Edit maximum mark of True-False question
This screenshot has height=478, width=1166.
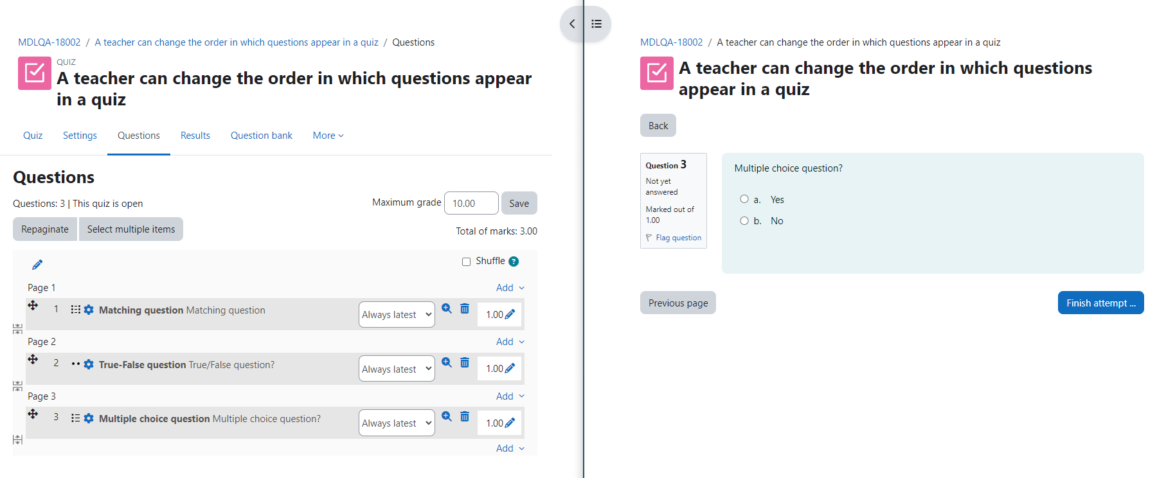point(510,369)
